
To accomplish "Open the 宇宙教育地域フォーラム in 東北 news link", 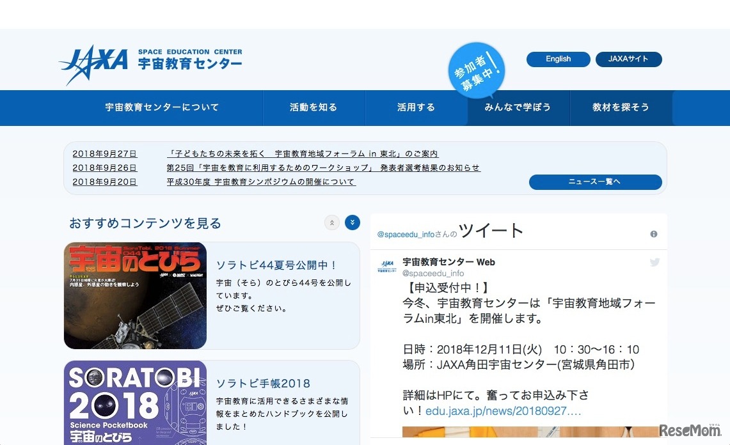I will point(301,153).
